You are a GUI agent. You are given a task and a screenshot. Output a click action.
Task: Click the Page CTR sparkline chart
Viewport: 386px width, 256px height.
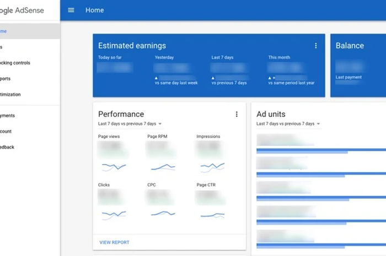(212, 215)
